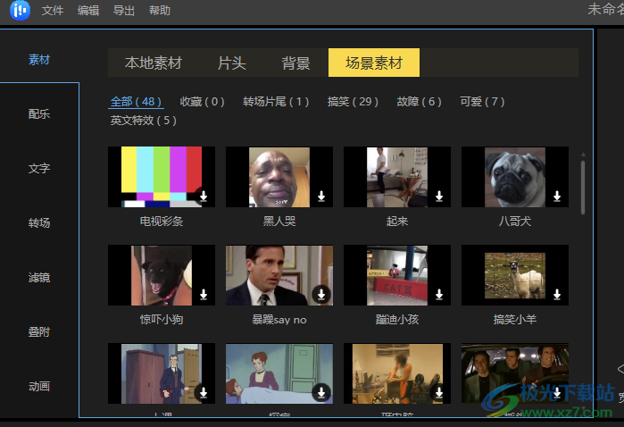The image size is (624, 427).
Task: Open the 文字 sidebar section
Action: pos(39,168)
